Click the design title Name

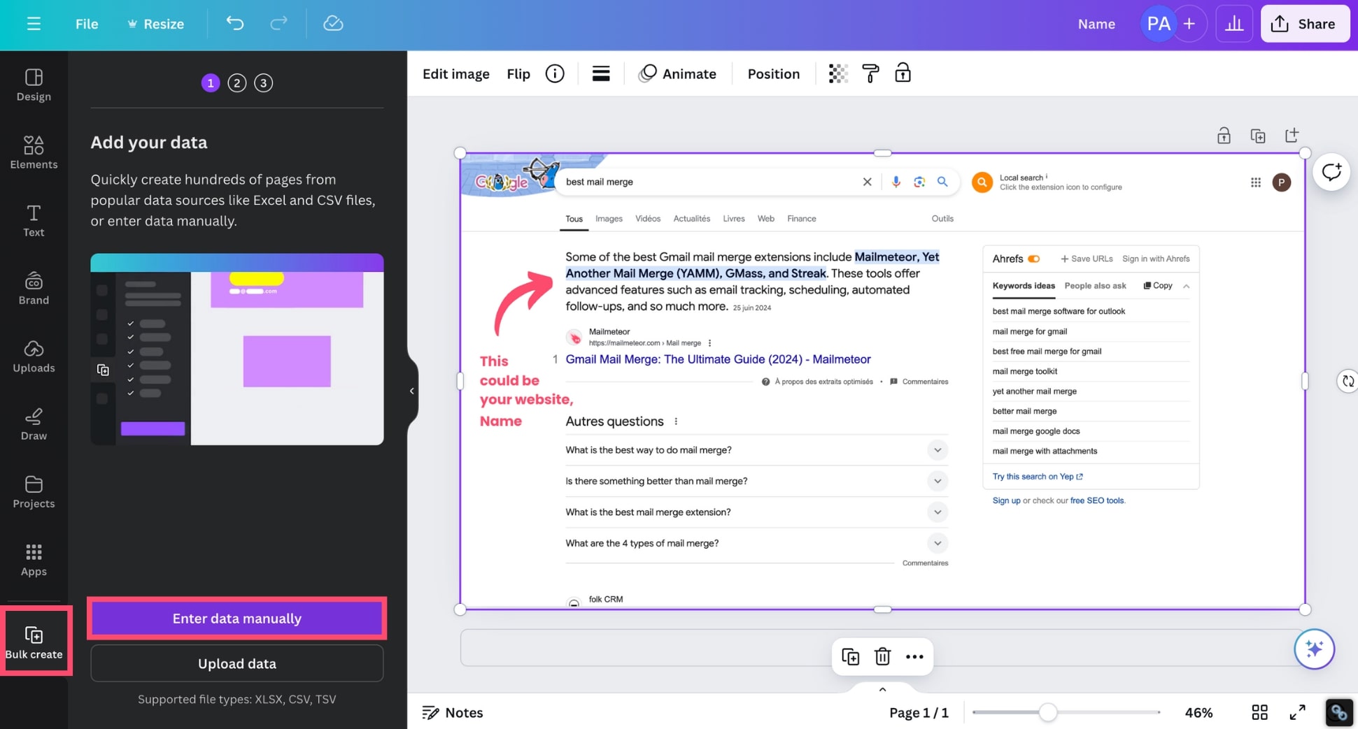1096,24
